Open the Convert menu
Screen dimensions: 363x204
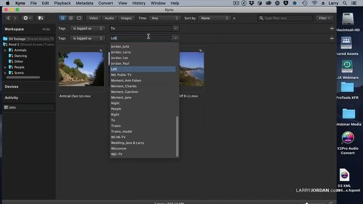[105, 3]
